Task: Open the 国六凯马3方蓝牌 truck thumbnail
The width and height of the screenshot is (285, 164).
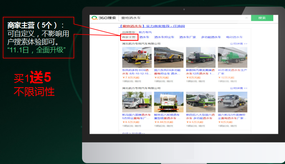Action: pyautogui.click(x=233, y=102)
